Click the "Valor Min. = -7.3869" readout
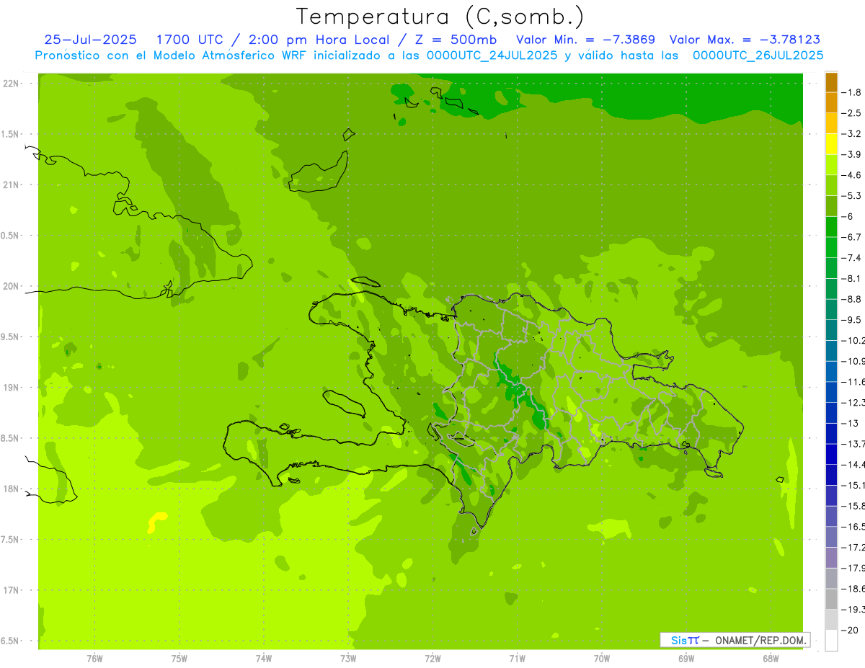Image resolution: width=865 pixels, height=668 pixels. tap(586, 40)
